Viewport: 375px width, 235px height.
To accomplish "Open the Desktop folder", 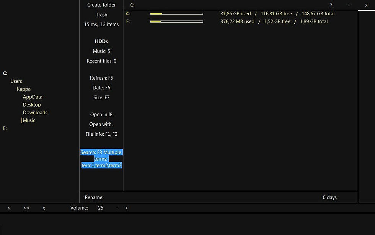I will (x=32, y=105).
